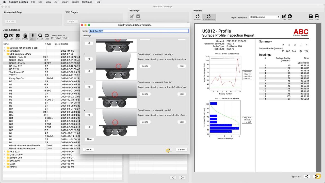Click Cancel in the Edit Prompted Batch dialog
Image resolution: width=325 pixels, height=183 pixels.
tap(181, 149)
